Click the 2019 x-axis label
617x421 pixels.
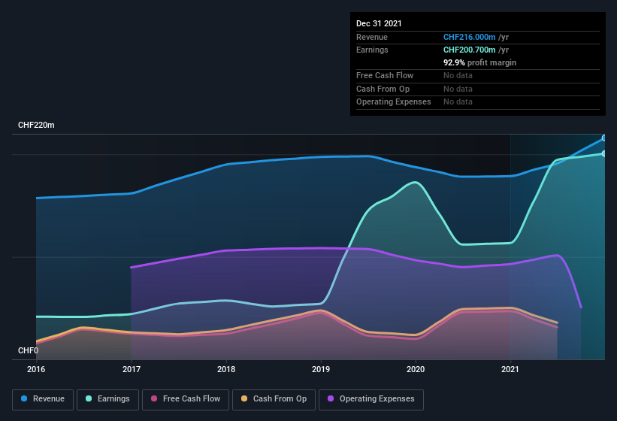point(321,369)
